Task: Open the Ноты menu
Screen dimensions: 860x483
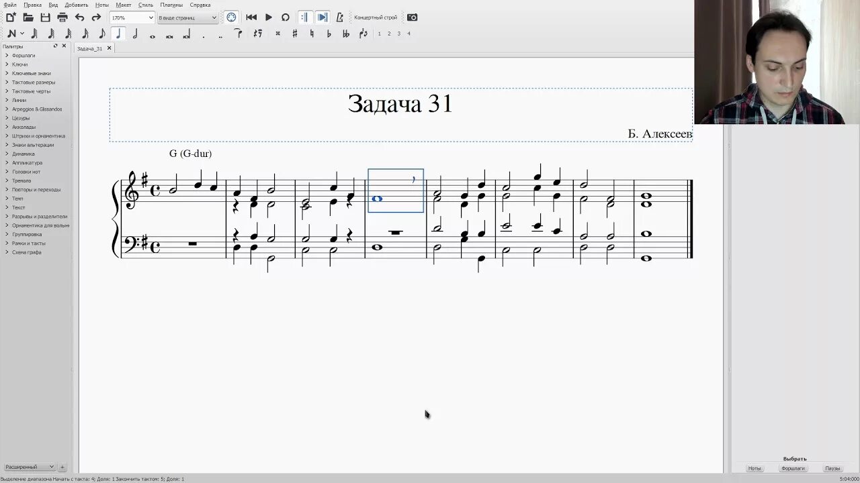Action: [x=102, y=5]
